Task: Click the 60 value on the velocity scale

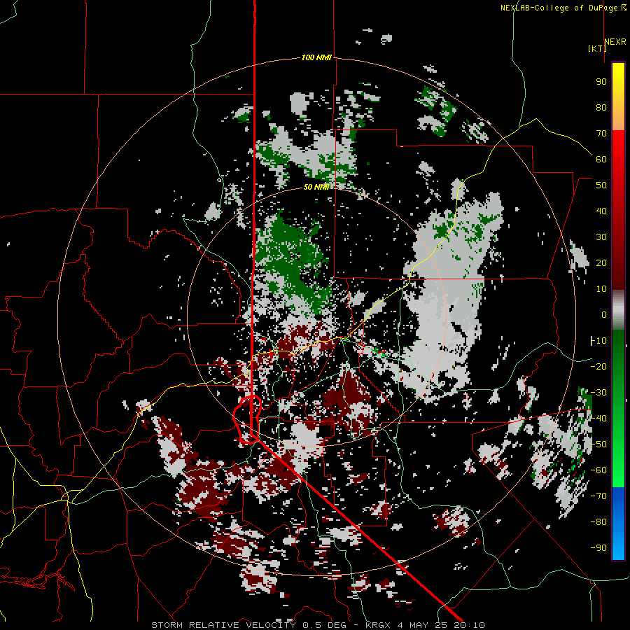Action: (601, 160)
